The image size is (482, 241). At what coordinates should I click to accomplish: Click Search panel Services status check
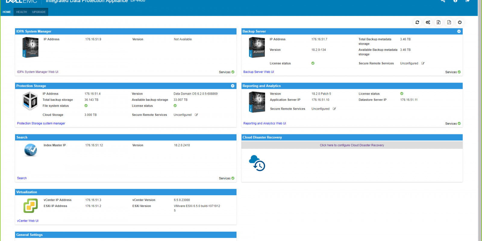pyautogui.click(x=233, y=178)
